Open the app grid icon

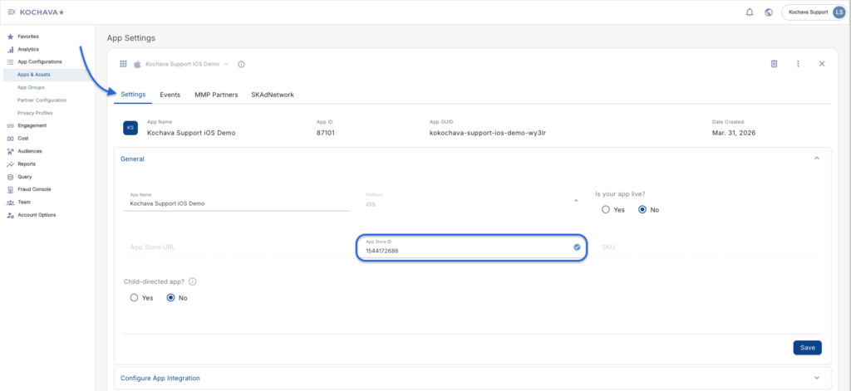(123, 64)
